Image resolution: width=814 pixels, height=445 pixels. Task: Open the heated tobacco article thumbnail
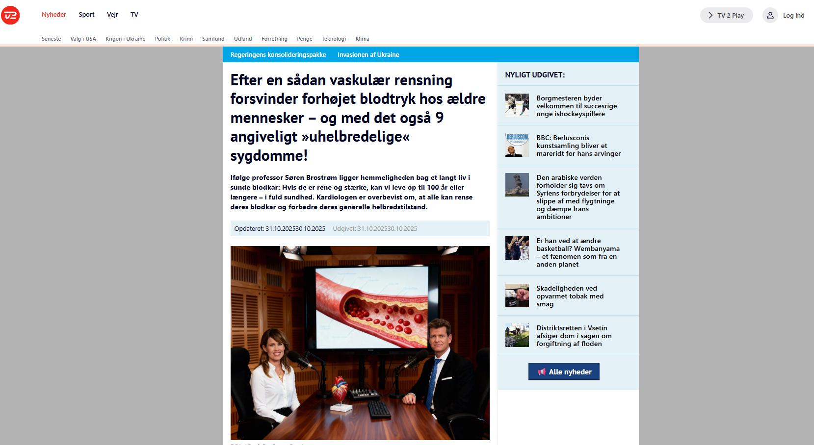click(x=517, y=296)
